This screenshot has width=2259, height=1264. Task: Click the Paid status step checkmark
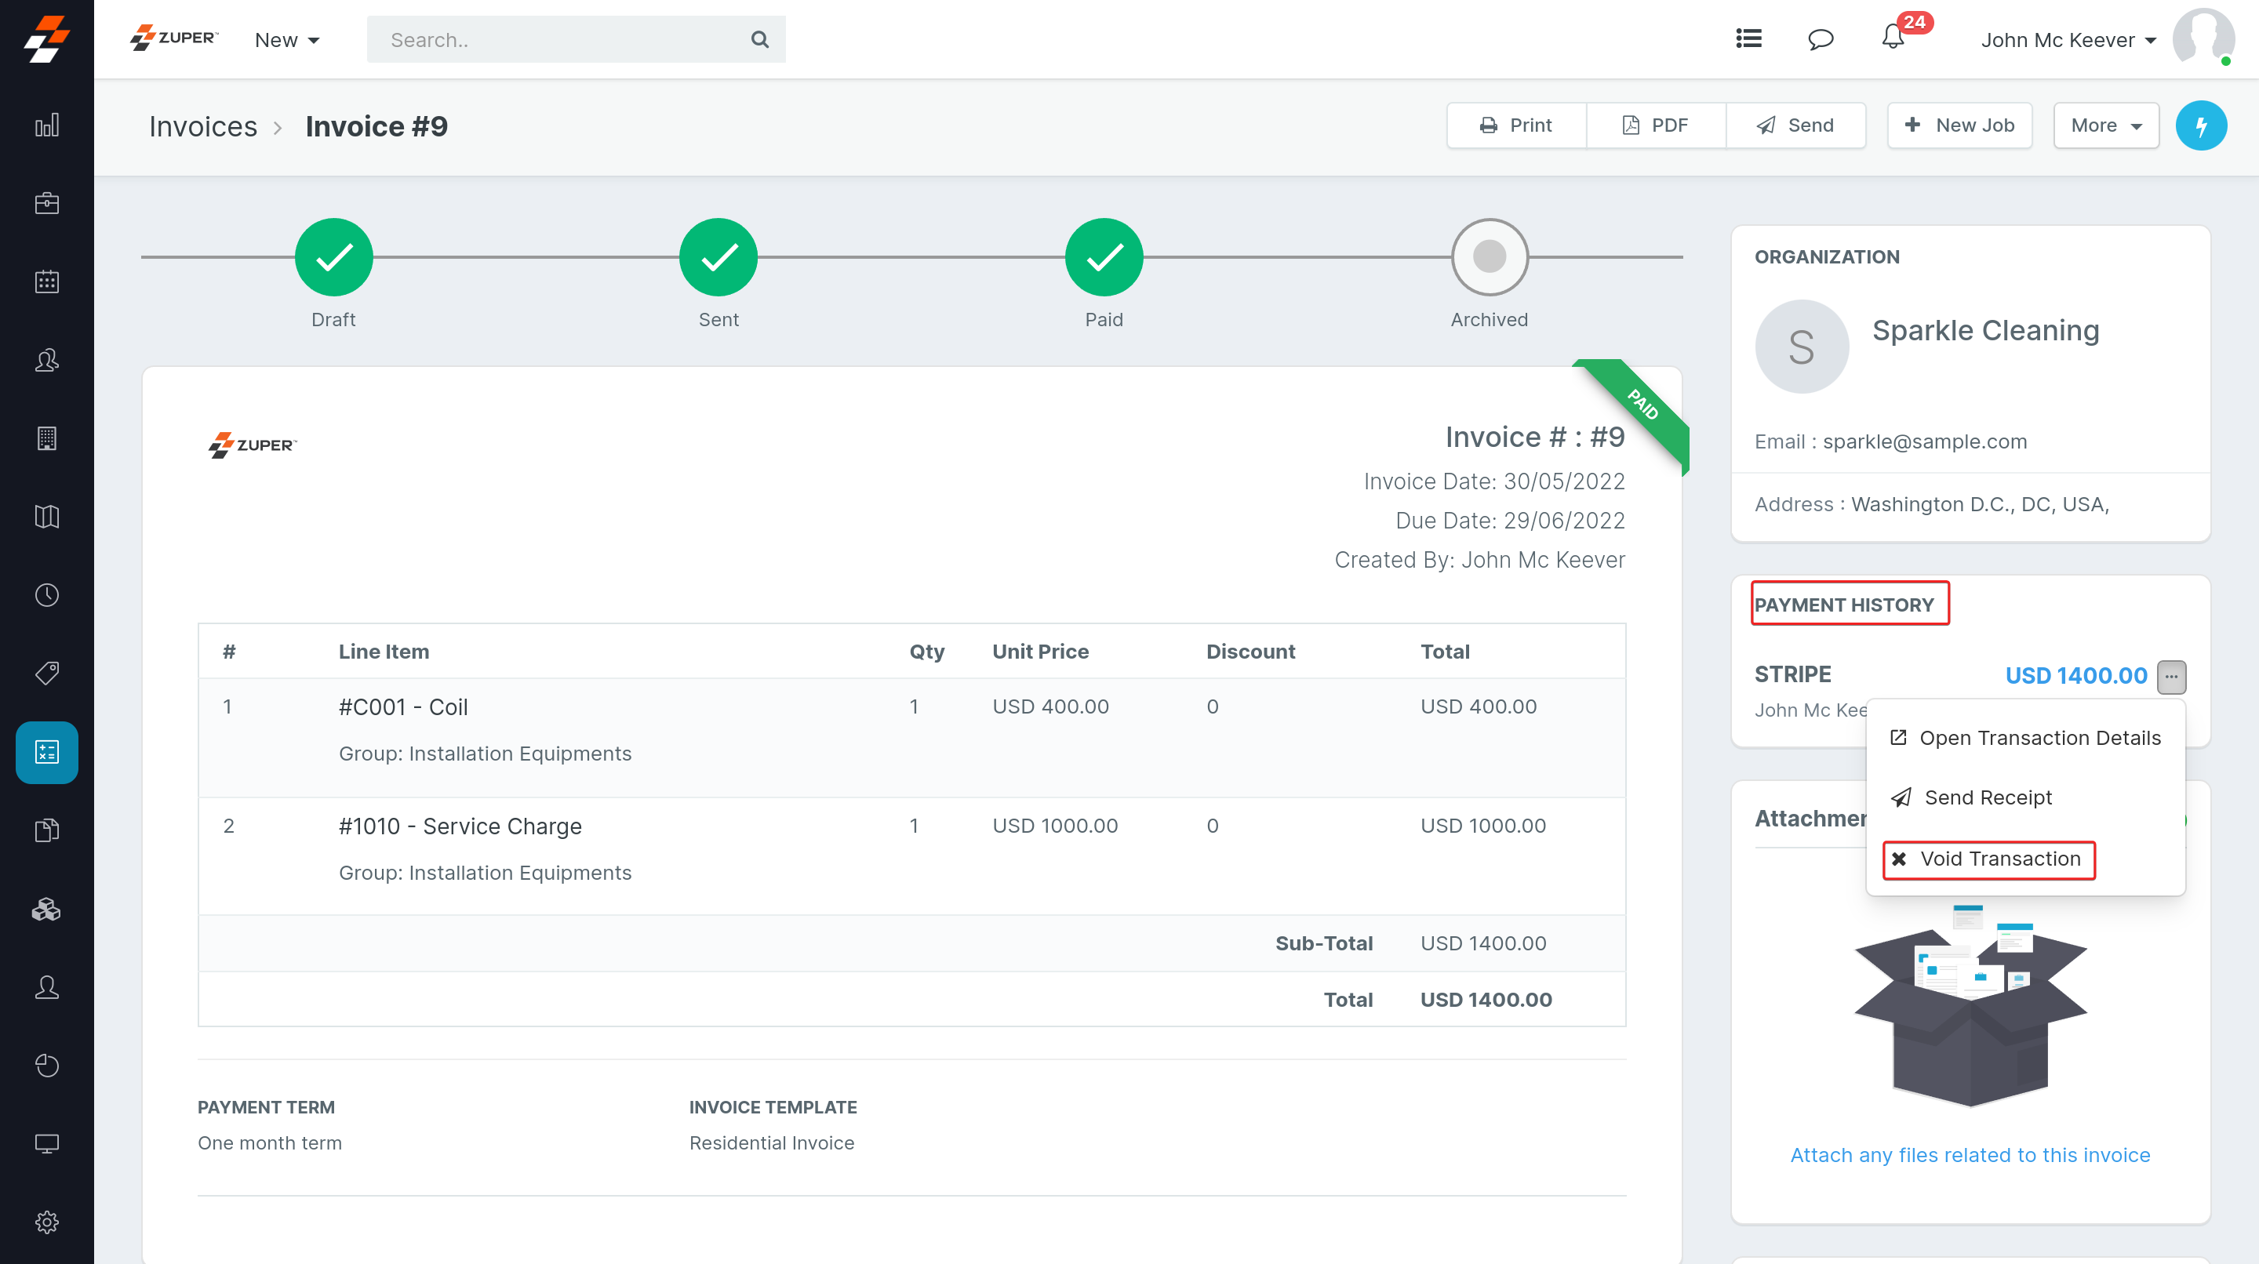[1103, 257]
